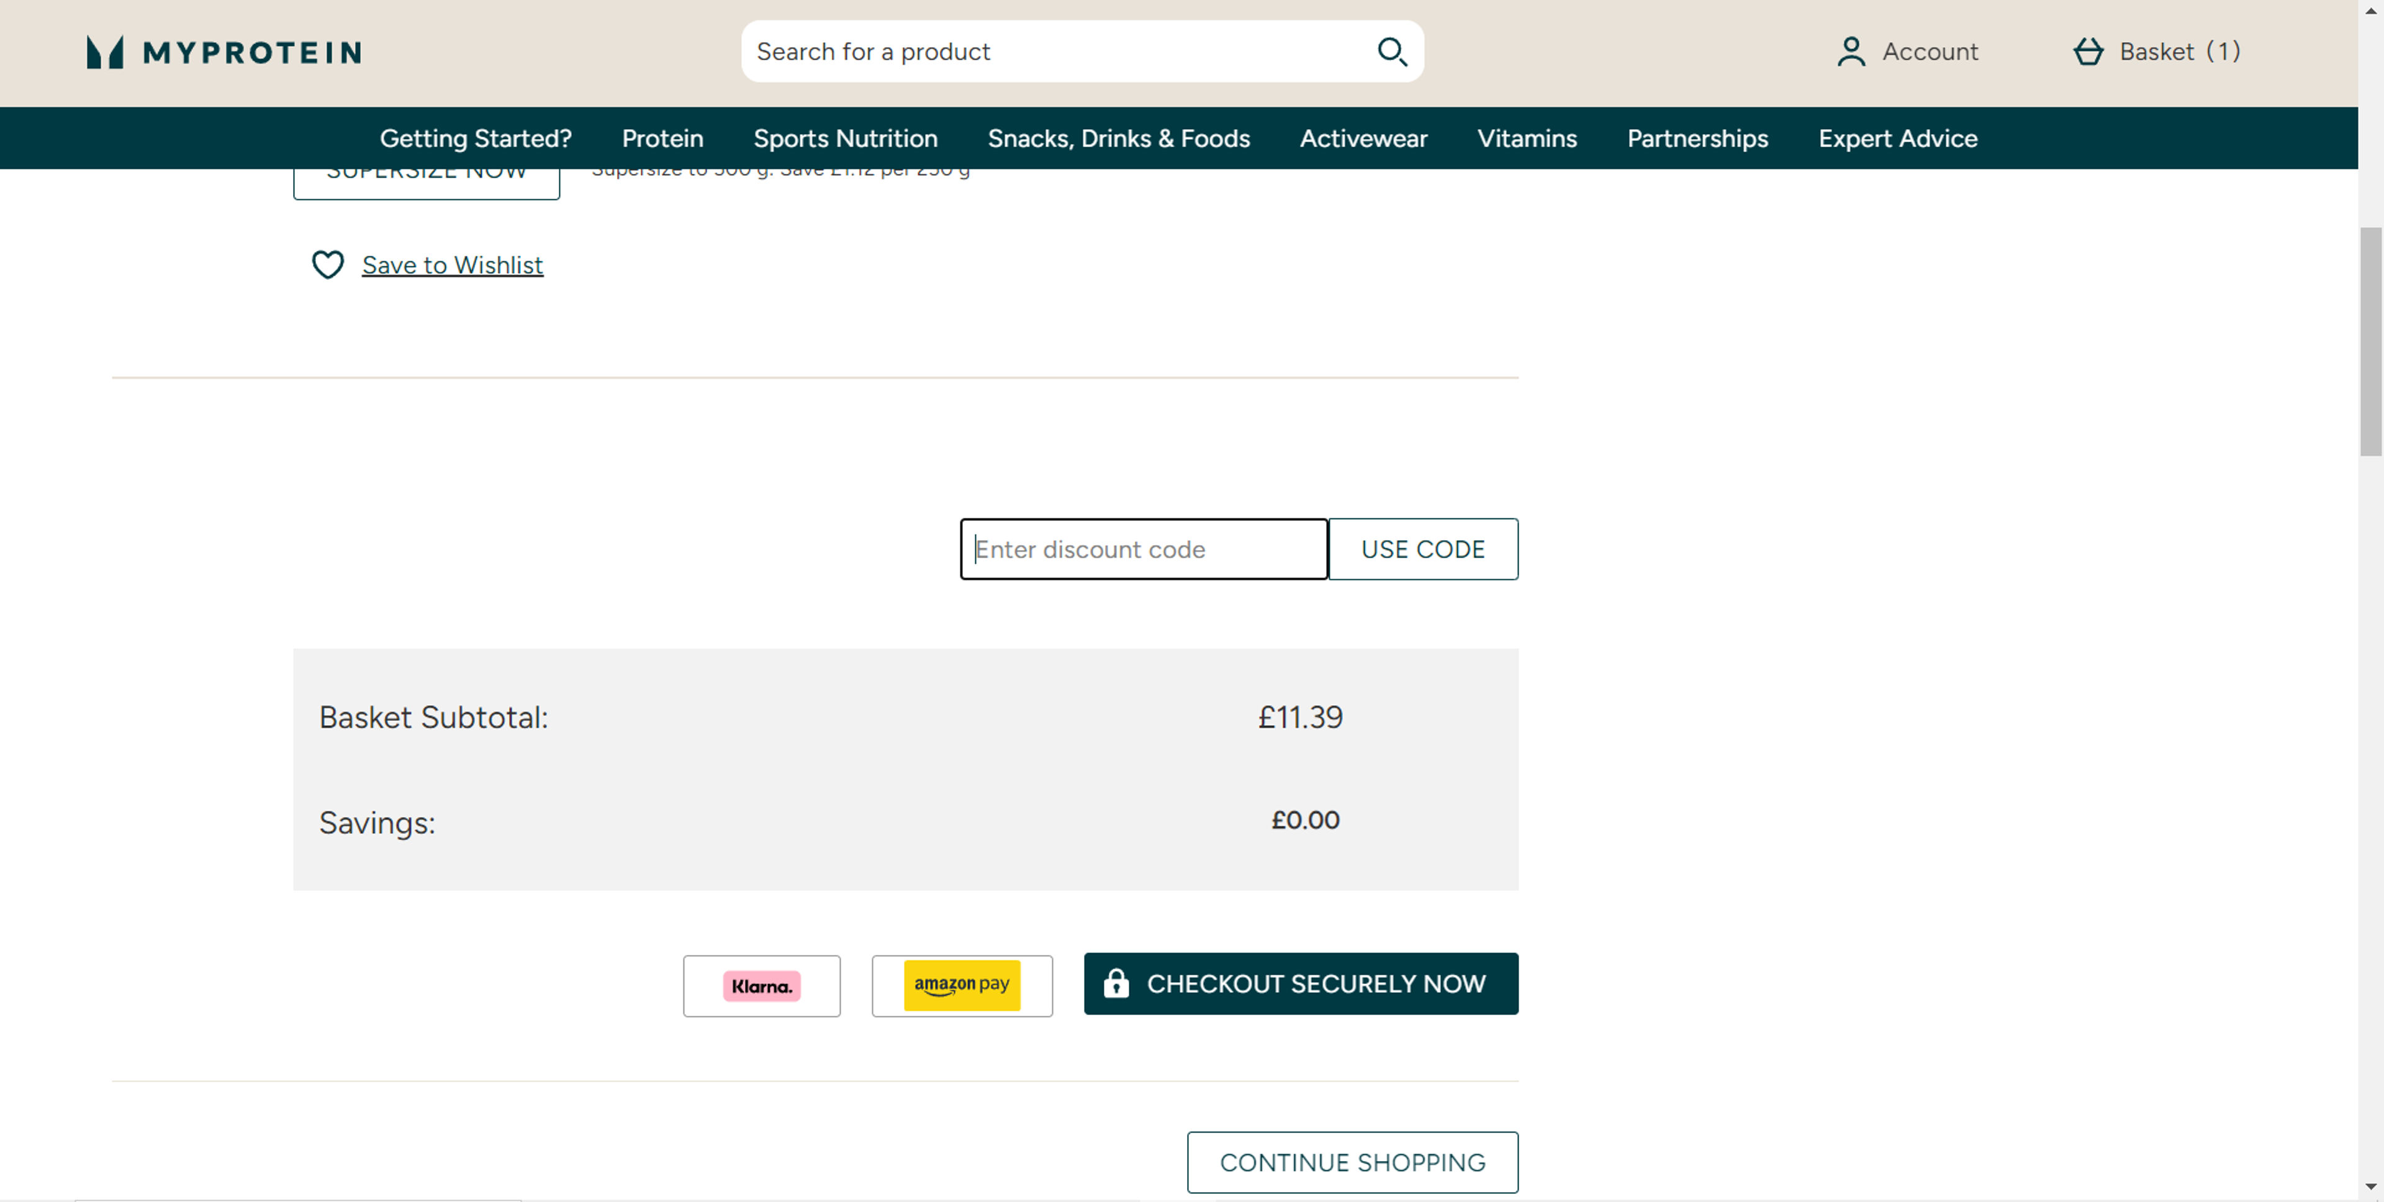
Task: Click the wishlist heart icon
Action: coord(328,264)
